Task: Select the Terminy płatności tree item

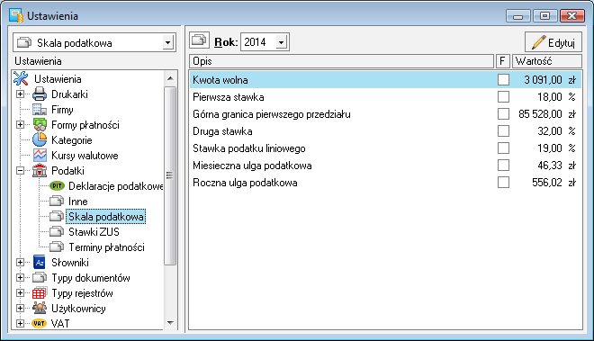Action: coord(106,247)
